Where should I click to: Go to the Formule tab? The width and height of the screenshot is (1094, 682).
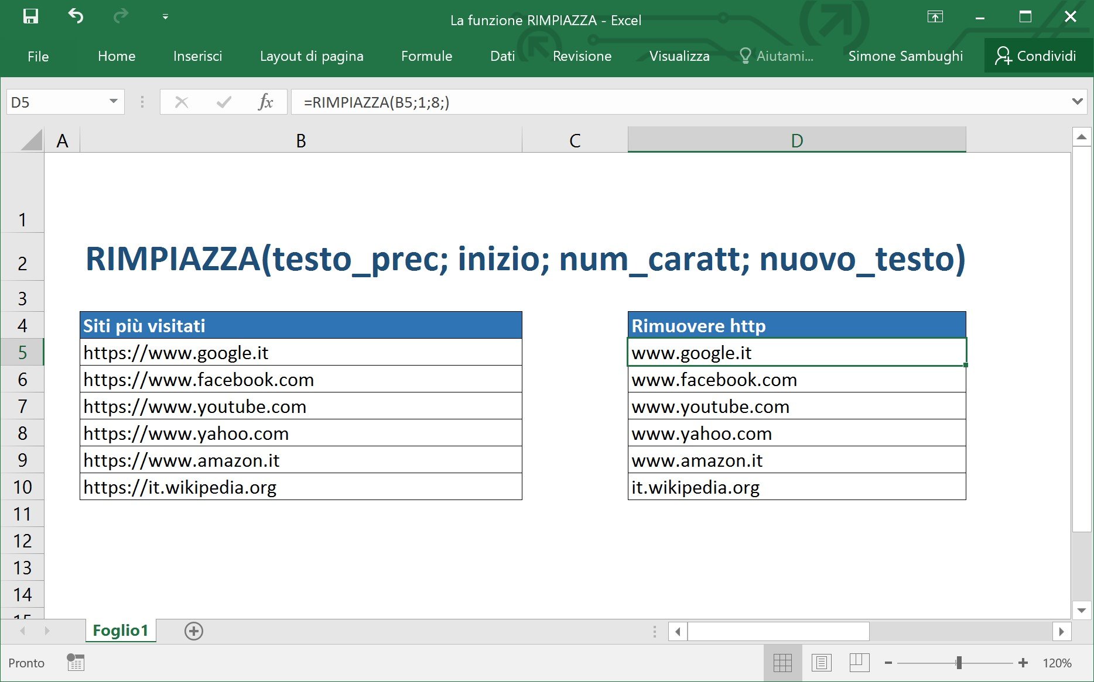(x=426, y=56)
